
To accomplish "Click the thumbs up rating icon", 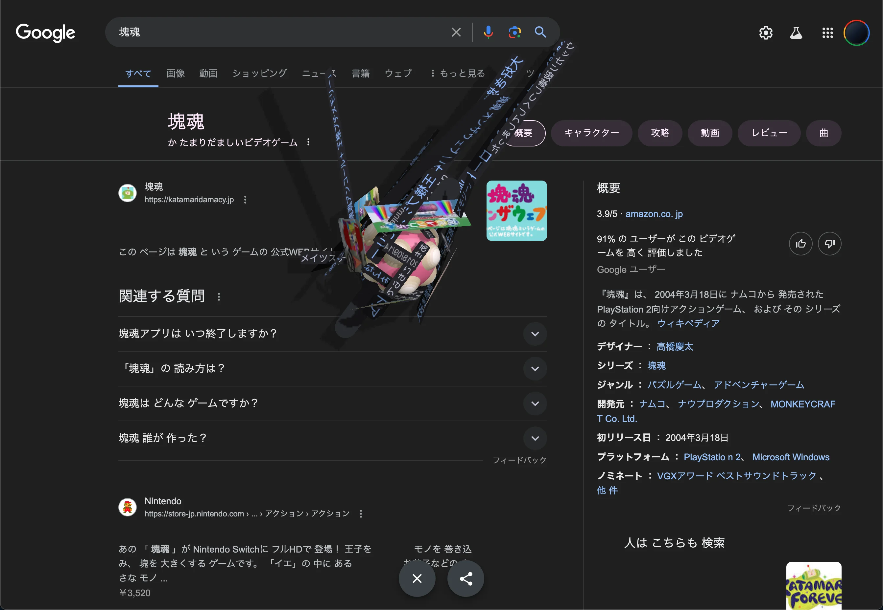I will [800, 244].
